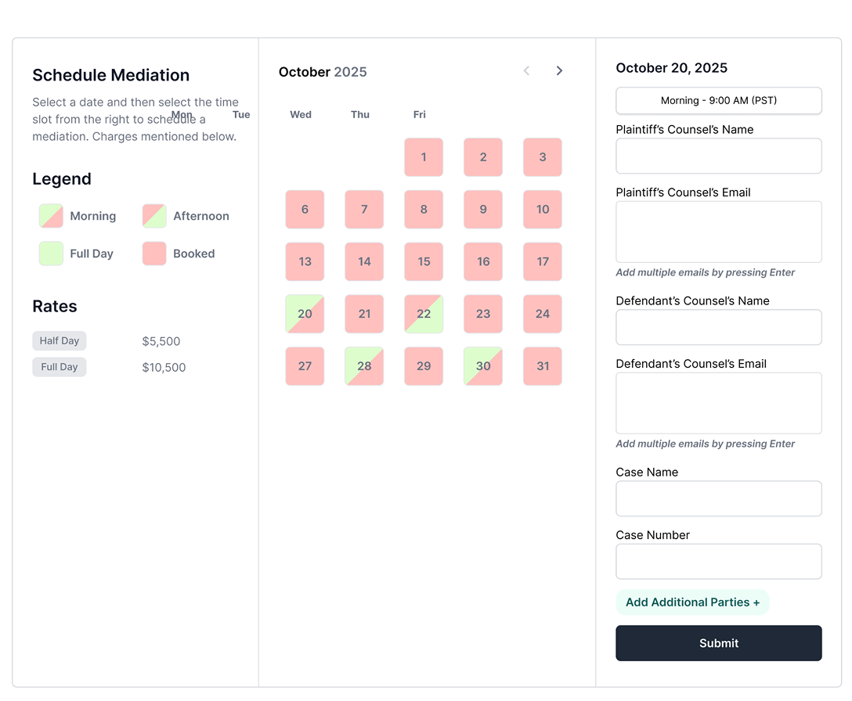Click the Booked red legend swatch
The width and height of the screenshot is (852, 701).
[154, 253]
